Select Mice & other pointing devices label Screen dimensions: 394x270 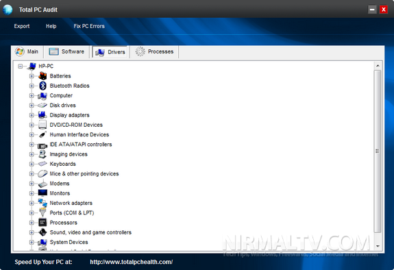click(x=84, y=173)
